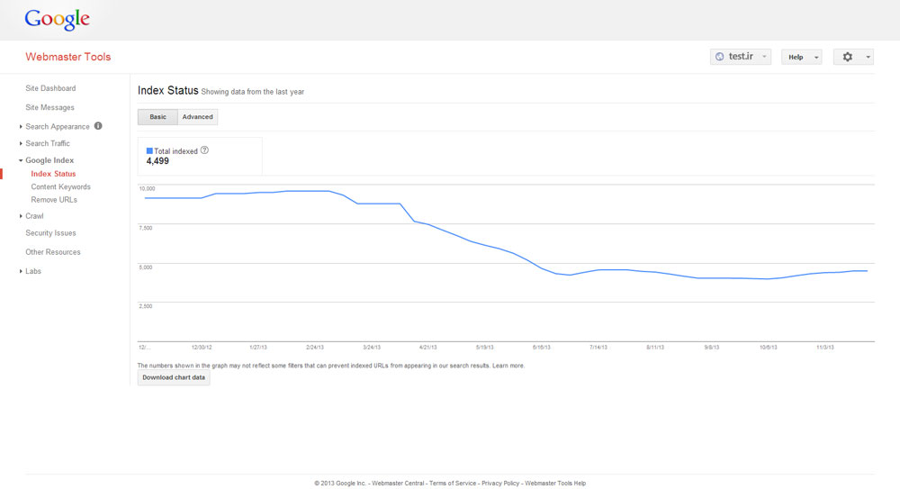This screenshot has width=900, height=489.
Task: Click the Webmaster Tools title link
Action: pos(67,57)
